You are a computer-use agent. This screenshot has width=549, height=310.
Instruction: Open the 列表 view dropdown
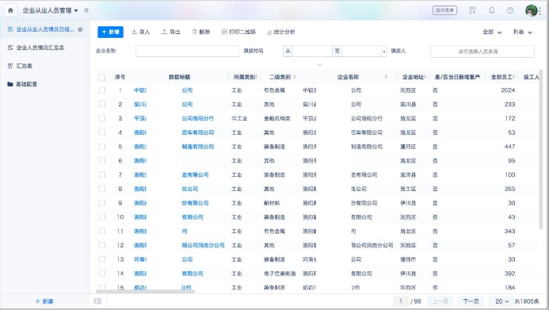pos(522,32)
